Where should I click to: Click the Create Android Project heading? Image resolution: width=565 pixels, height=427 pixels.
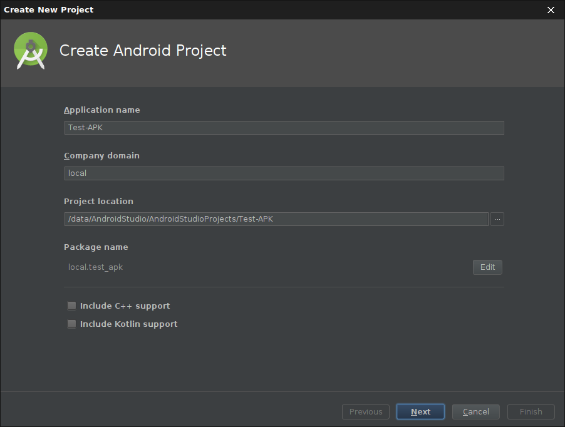point(143,51)
